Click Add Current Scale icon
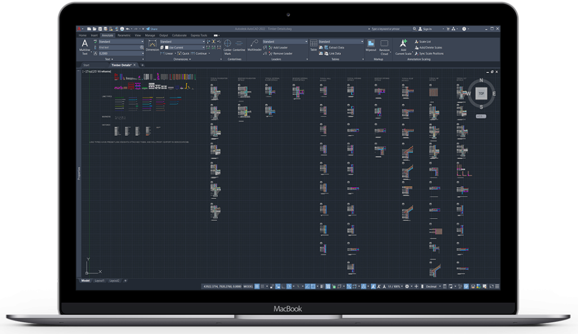Screen dimensions: 578x334 [x=403, y=47]
